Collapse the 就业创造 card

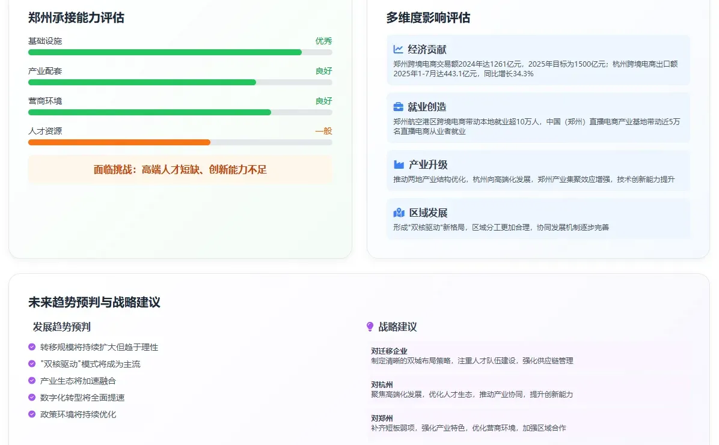[537, 117]
